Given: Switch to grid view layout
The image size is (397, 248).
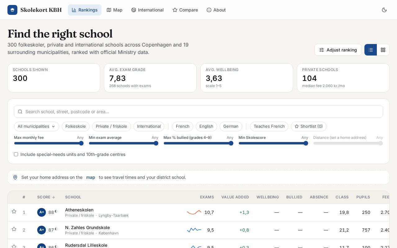Looking at the screenshot, I should click(383, 50).
